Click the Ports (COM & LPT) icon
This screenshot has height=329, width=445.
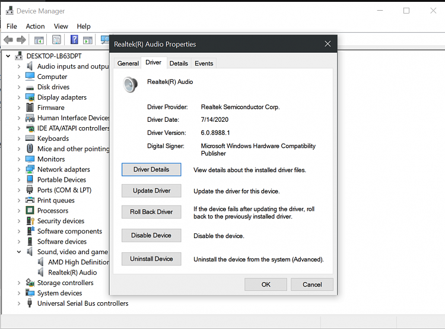coord(30,189)
